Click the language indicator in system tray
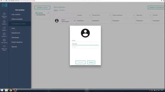165x92 pixels. click(162, 90)
